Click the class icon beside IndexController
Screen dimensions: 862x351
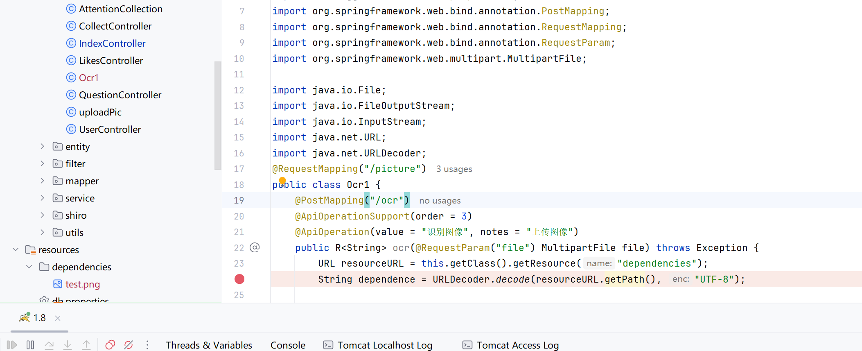coord(71,43)
